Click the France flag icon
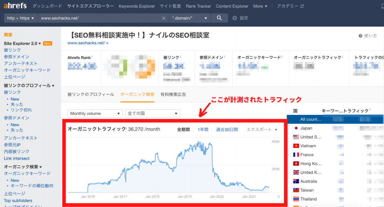This screenshot has width=384, height=207. (x=296, y=154)
